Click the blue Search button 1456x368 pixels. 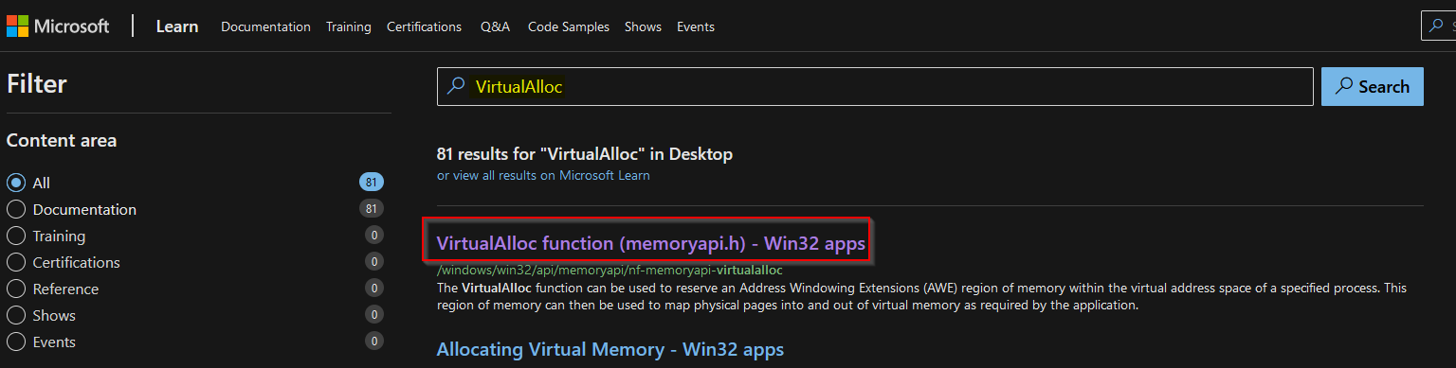click(x=1372, y=86)
